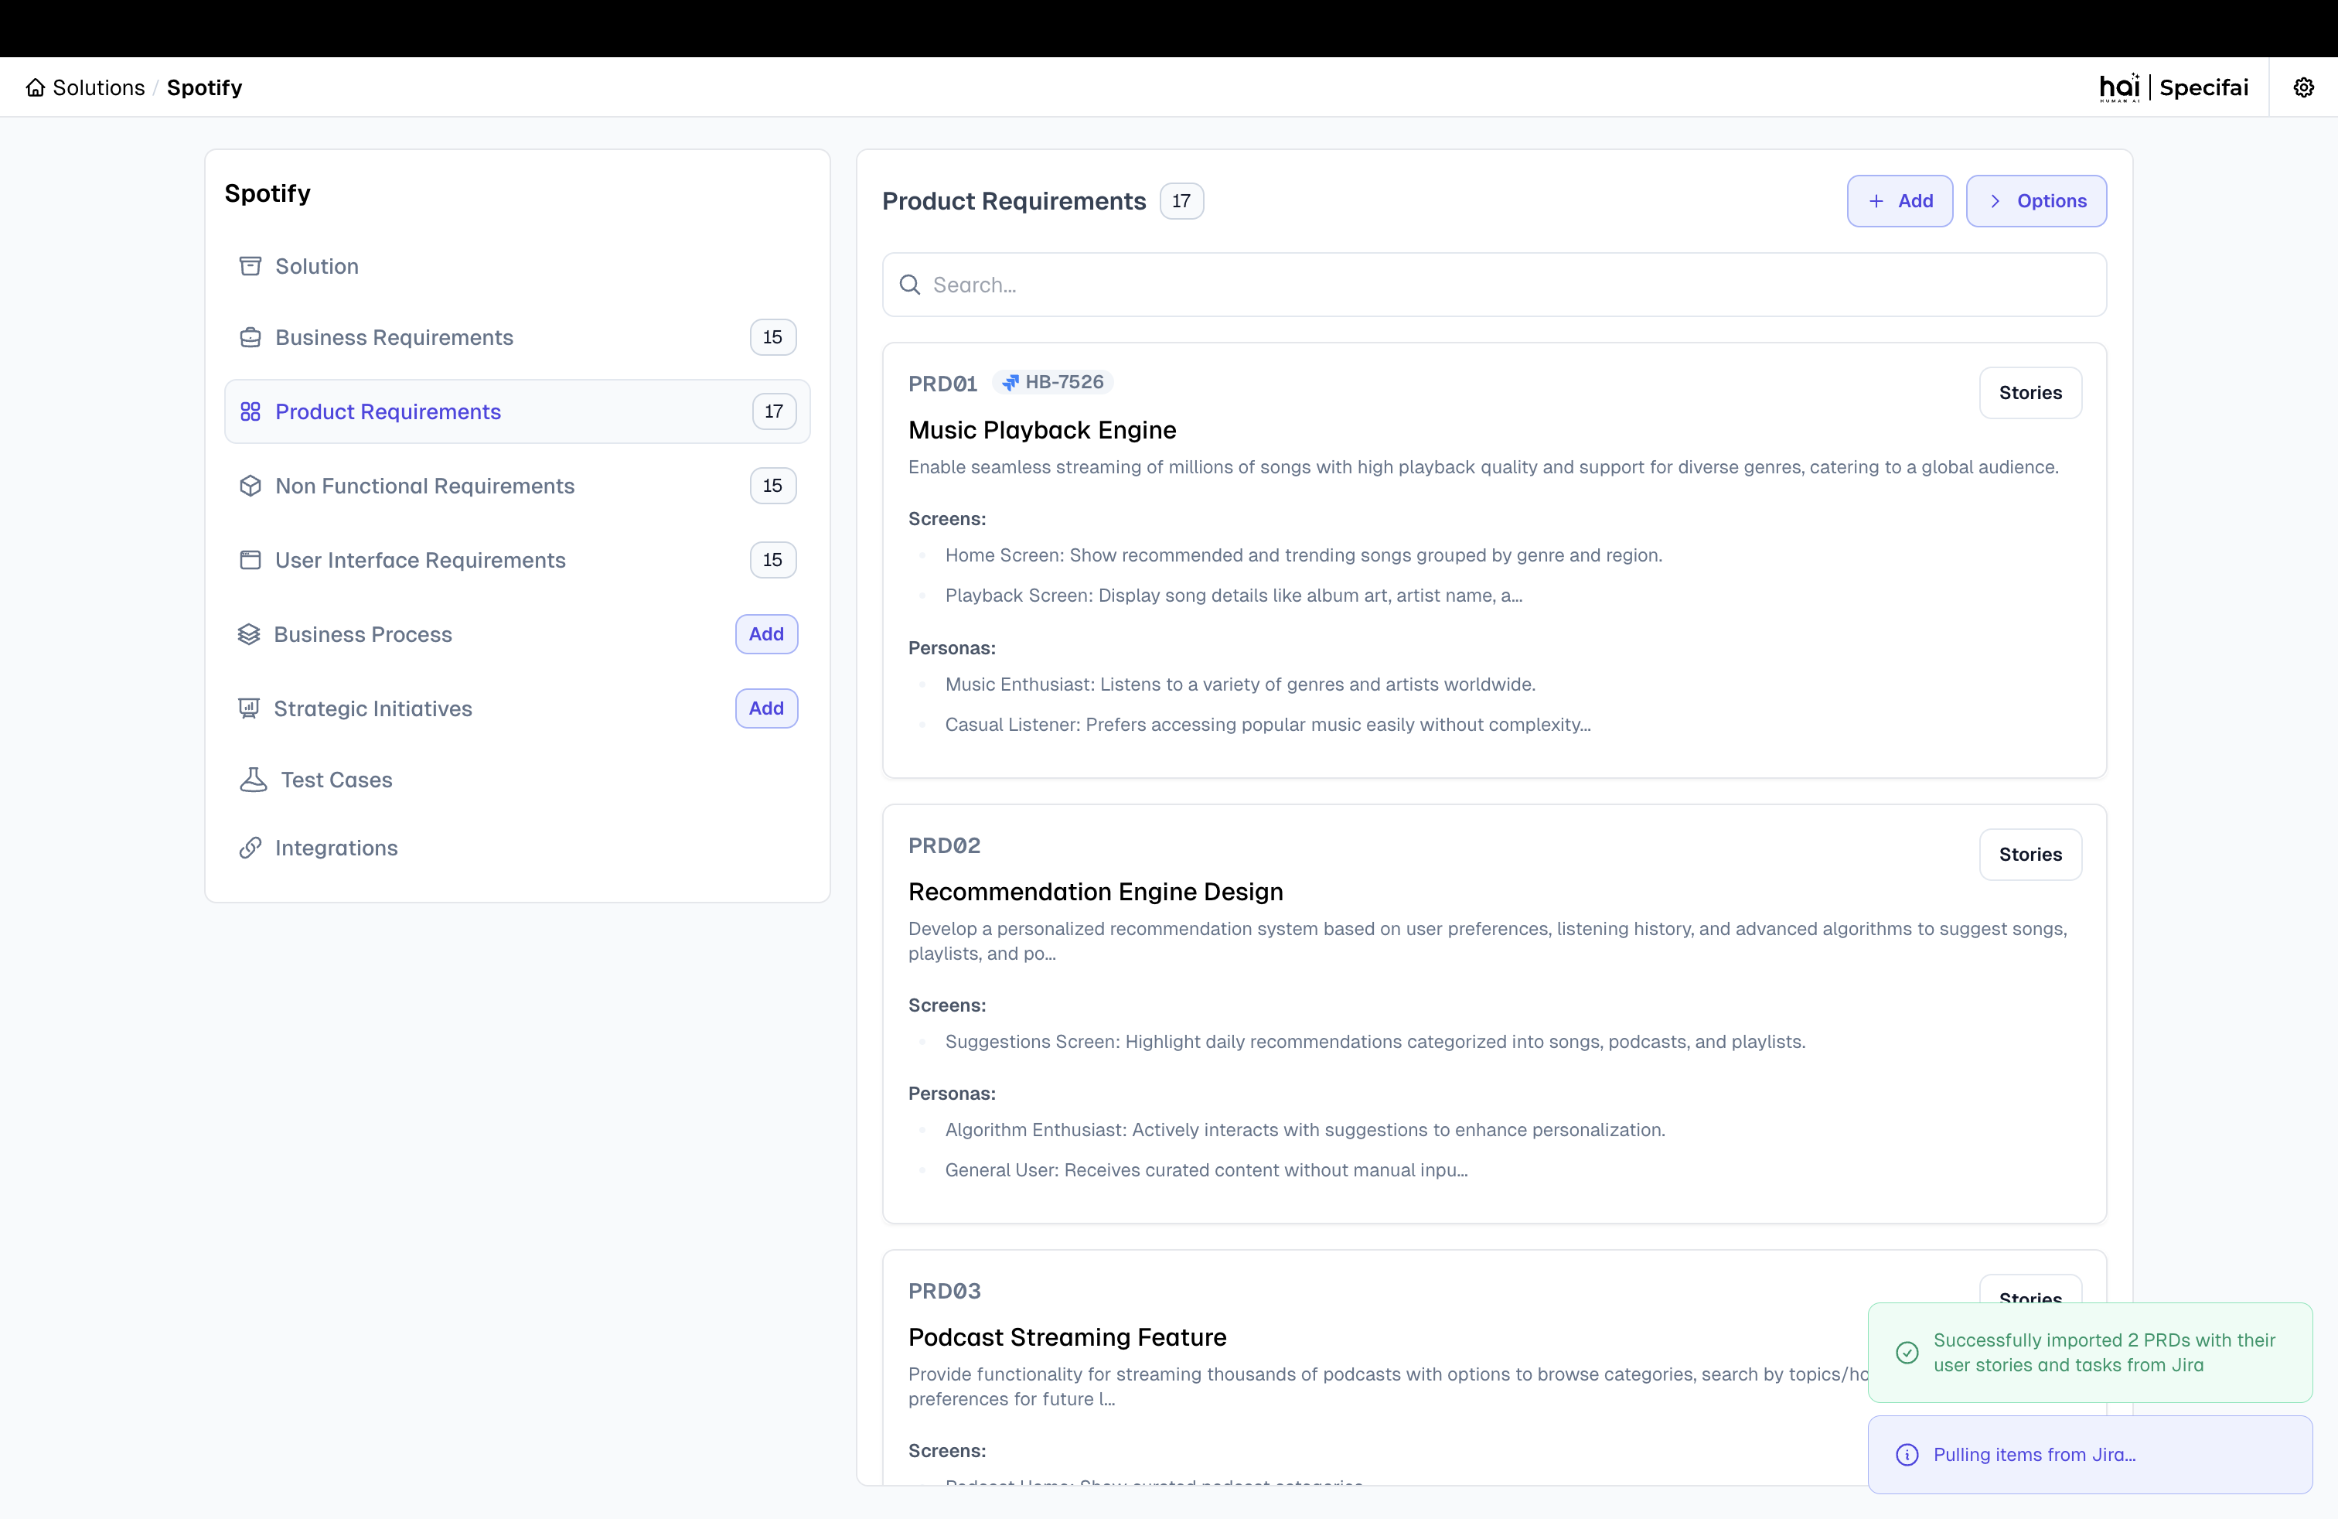This screenshot has height=1519, width=2338.
Task: Open Stories for PRD02
Action: [x=2030, y=855]
